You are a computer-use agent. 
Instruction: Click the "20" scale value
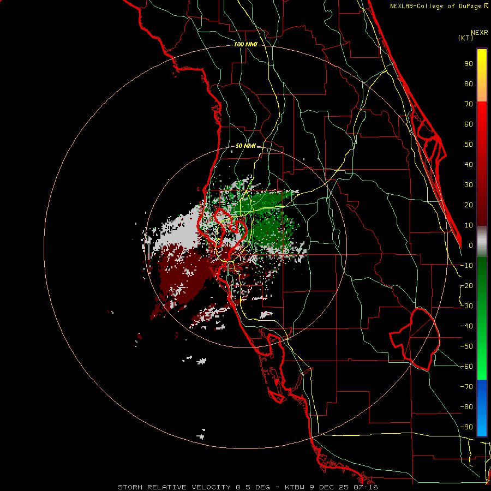point(469,205)
